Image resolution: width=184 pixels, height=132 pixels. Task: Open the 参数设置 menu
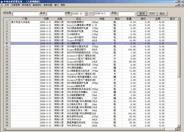click(x=48, y=5)
